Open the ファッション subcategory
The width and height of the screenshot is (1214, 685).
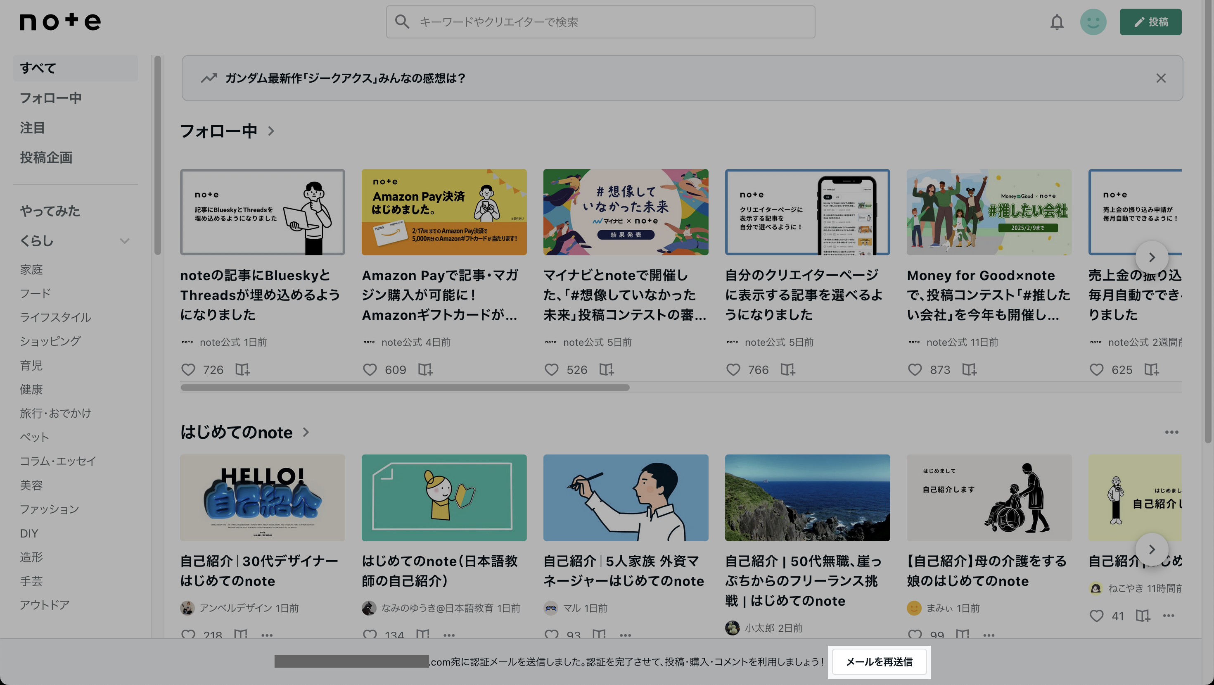coord(49,509)
